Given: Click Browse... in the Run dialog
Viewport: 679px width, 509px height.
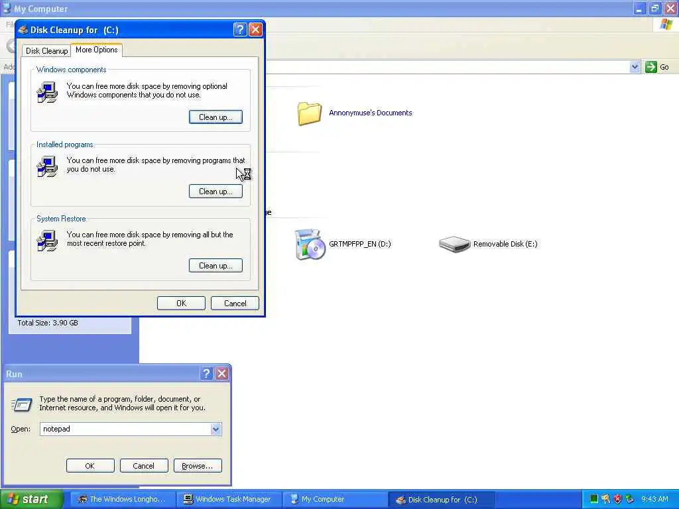Looking at the screenshot, I should (x=198, y=466).
